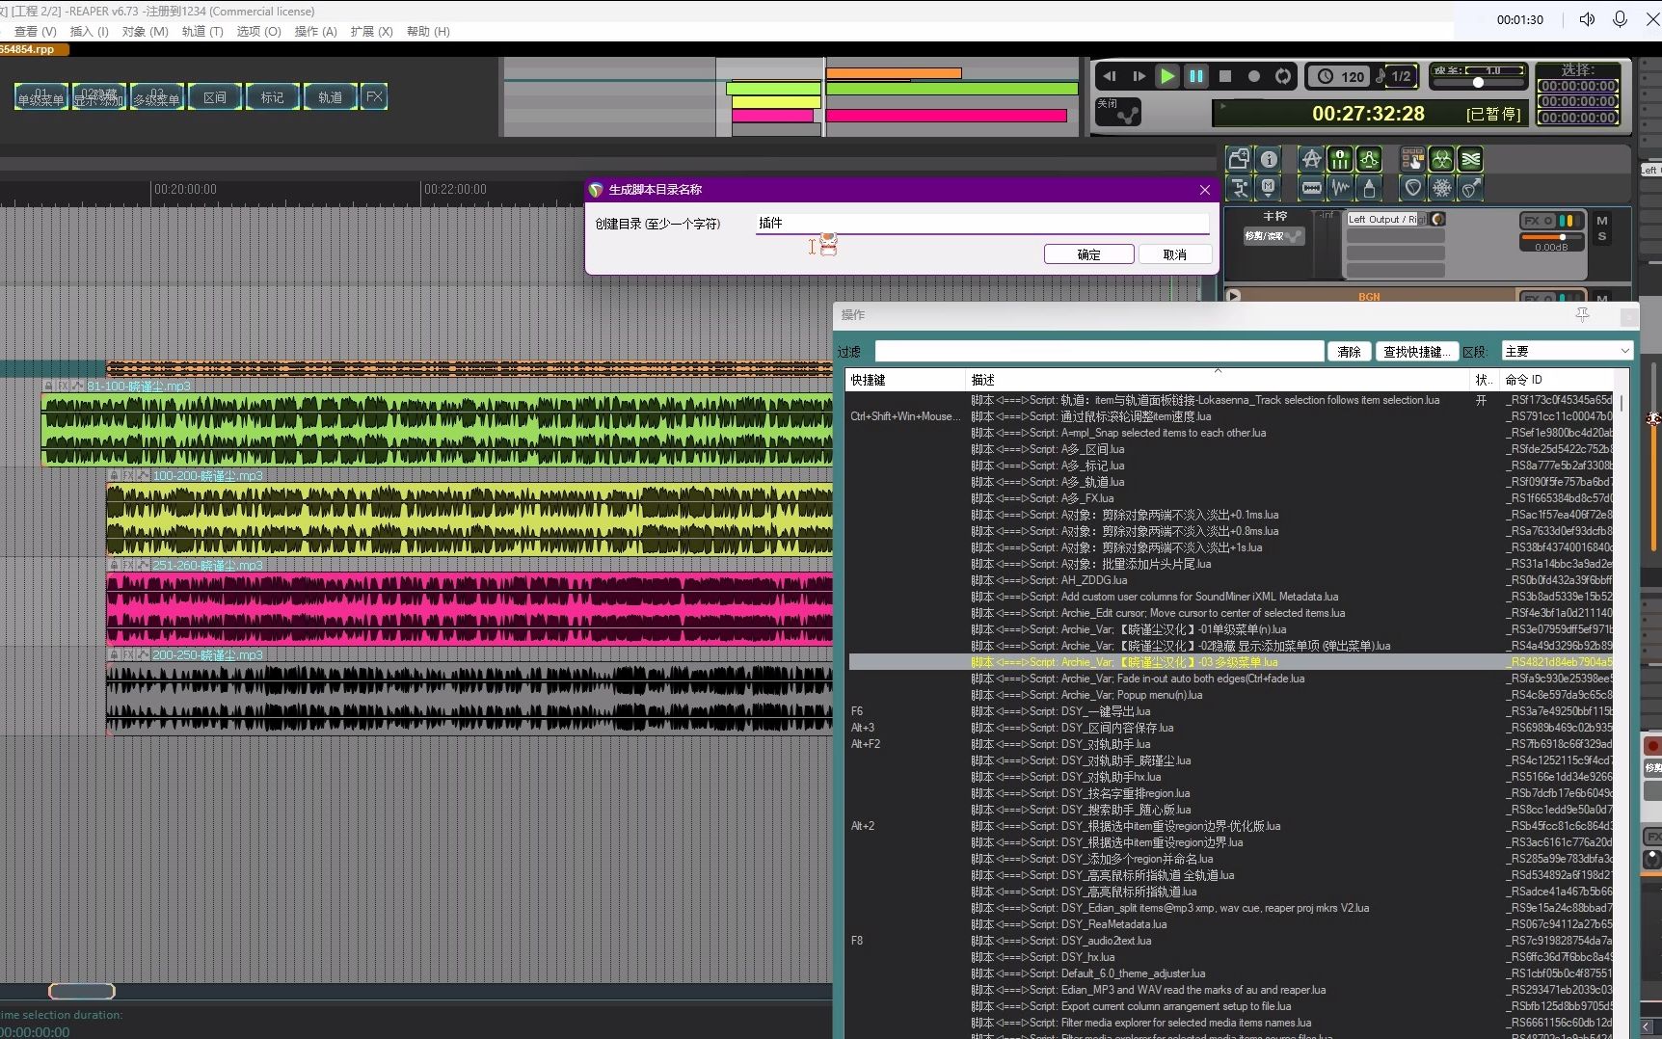Click the snowflake freeze toolbar icon
The width and height of the screenshot is (1662, 1039).
point(1442,187)
